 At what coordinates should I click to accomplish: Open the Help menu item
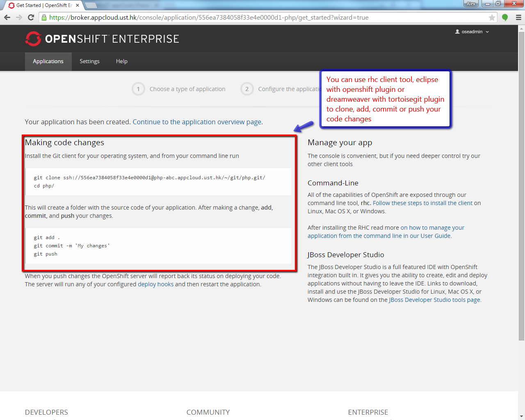pyautogui.click(x=121, y=62)
